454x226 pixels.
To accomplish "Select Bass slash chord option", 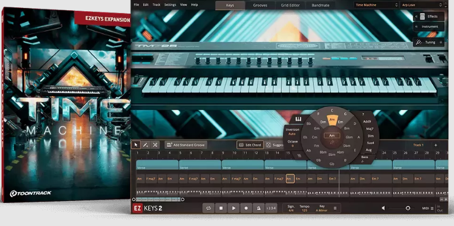I will tap(365, 159).
